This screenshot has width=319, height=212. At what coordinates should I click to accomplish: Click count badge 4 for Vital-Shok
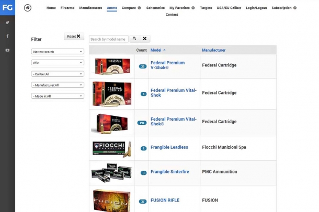143,94
